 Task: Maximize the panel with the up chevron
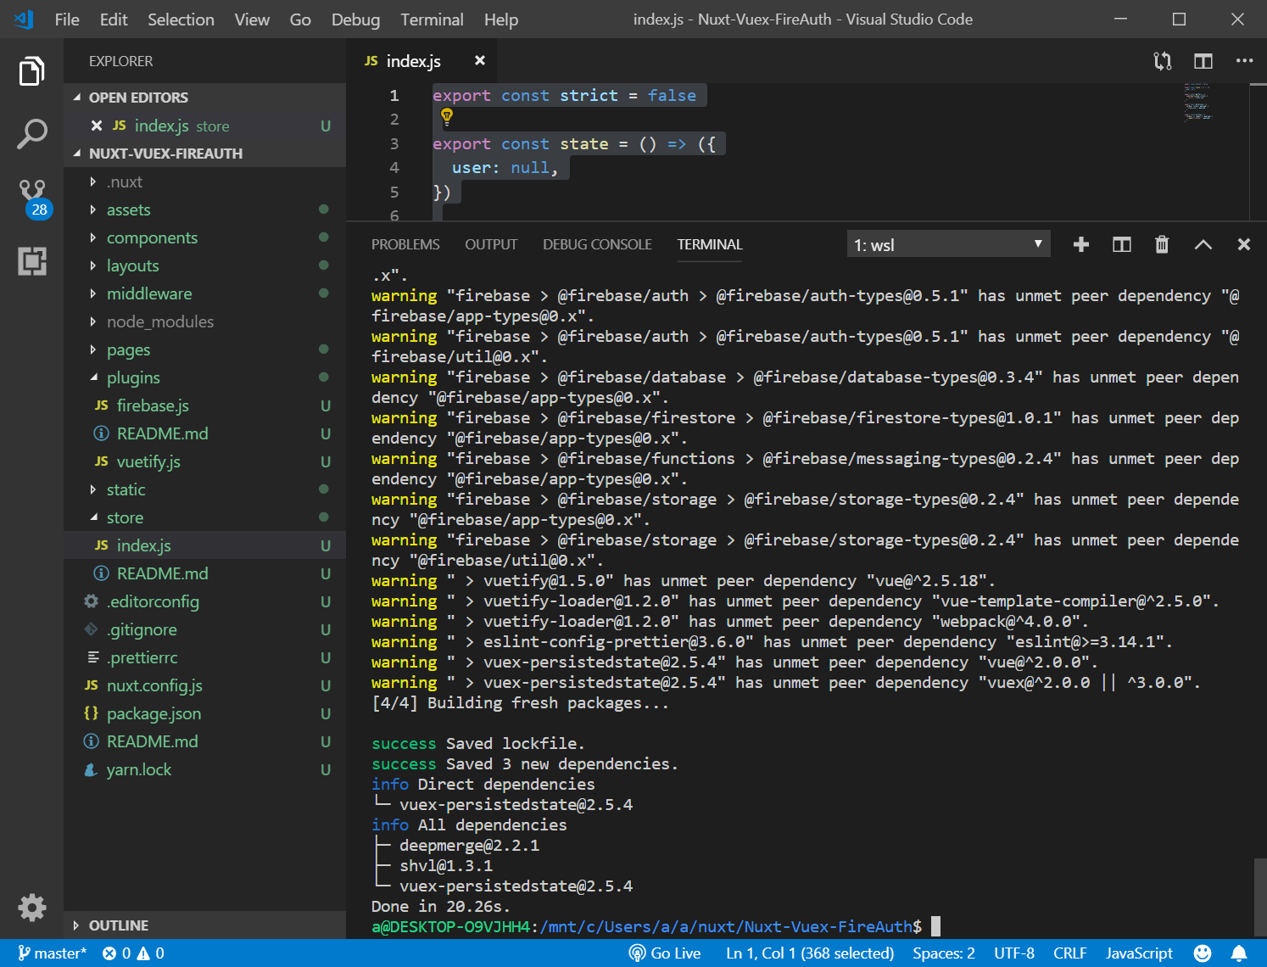[1203, 244]
